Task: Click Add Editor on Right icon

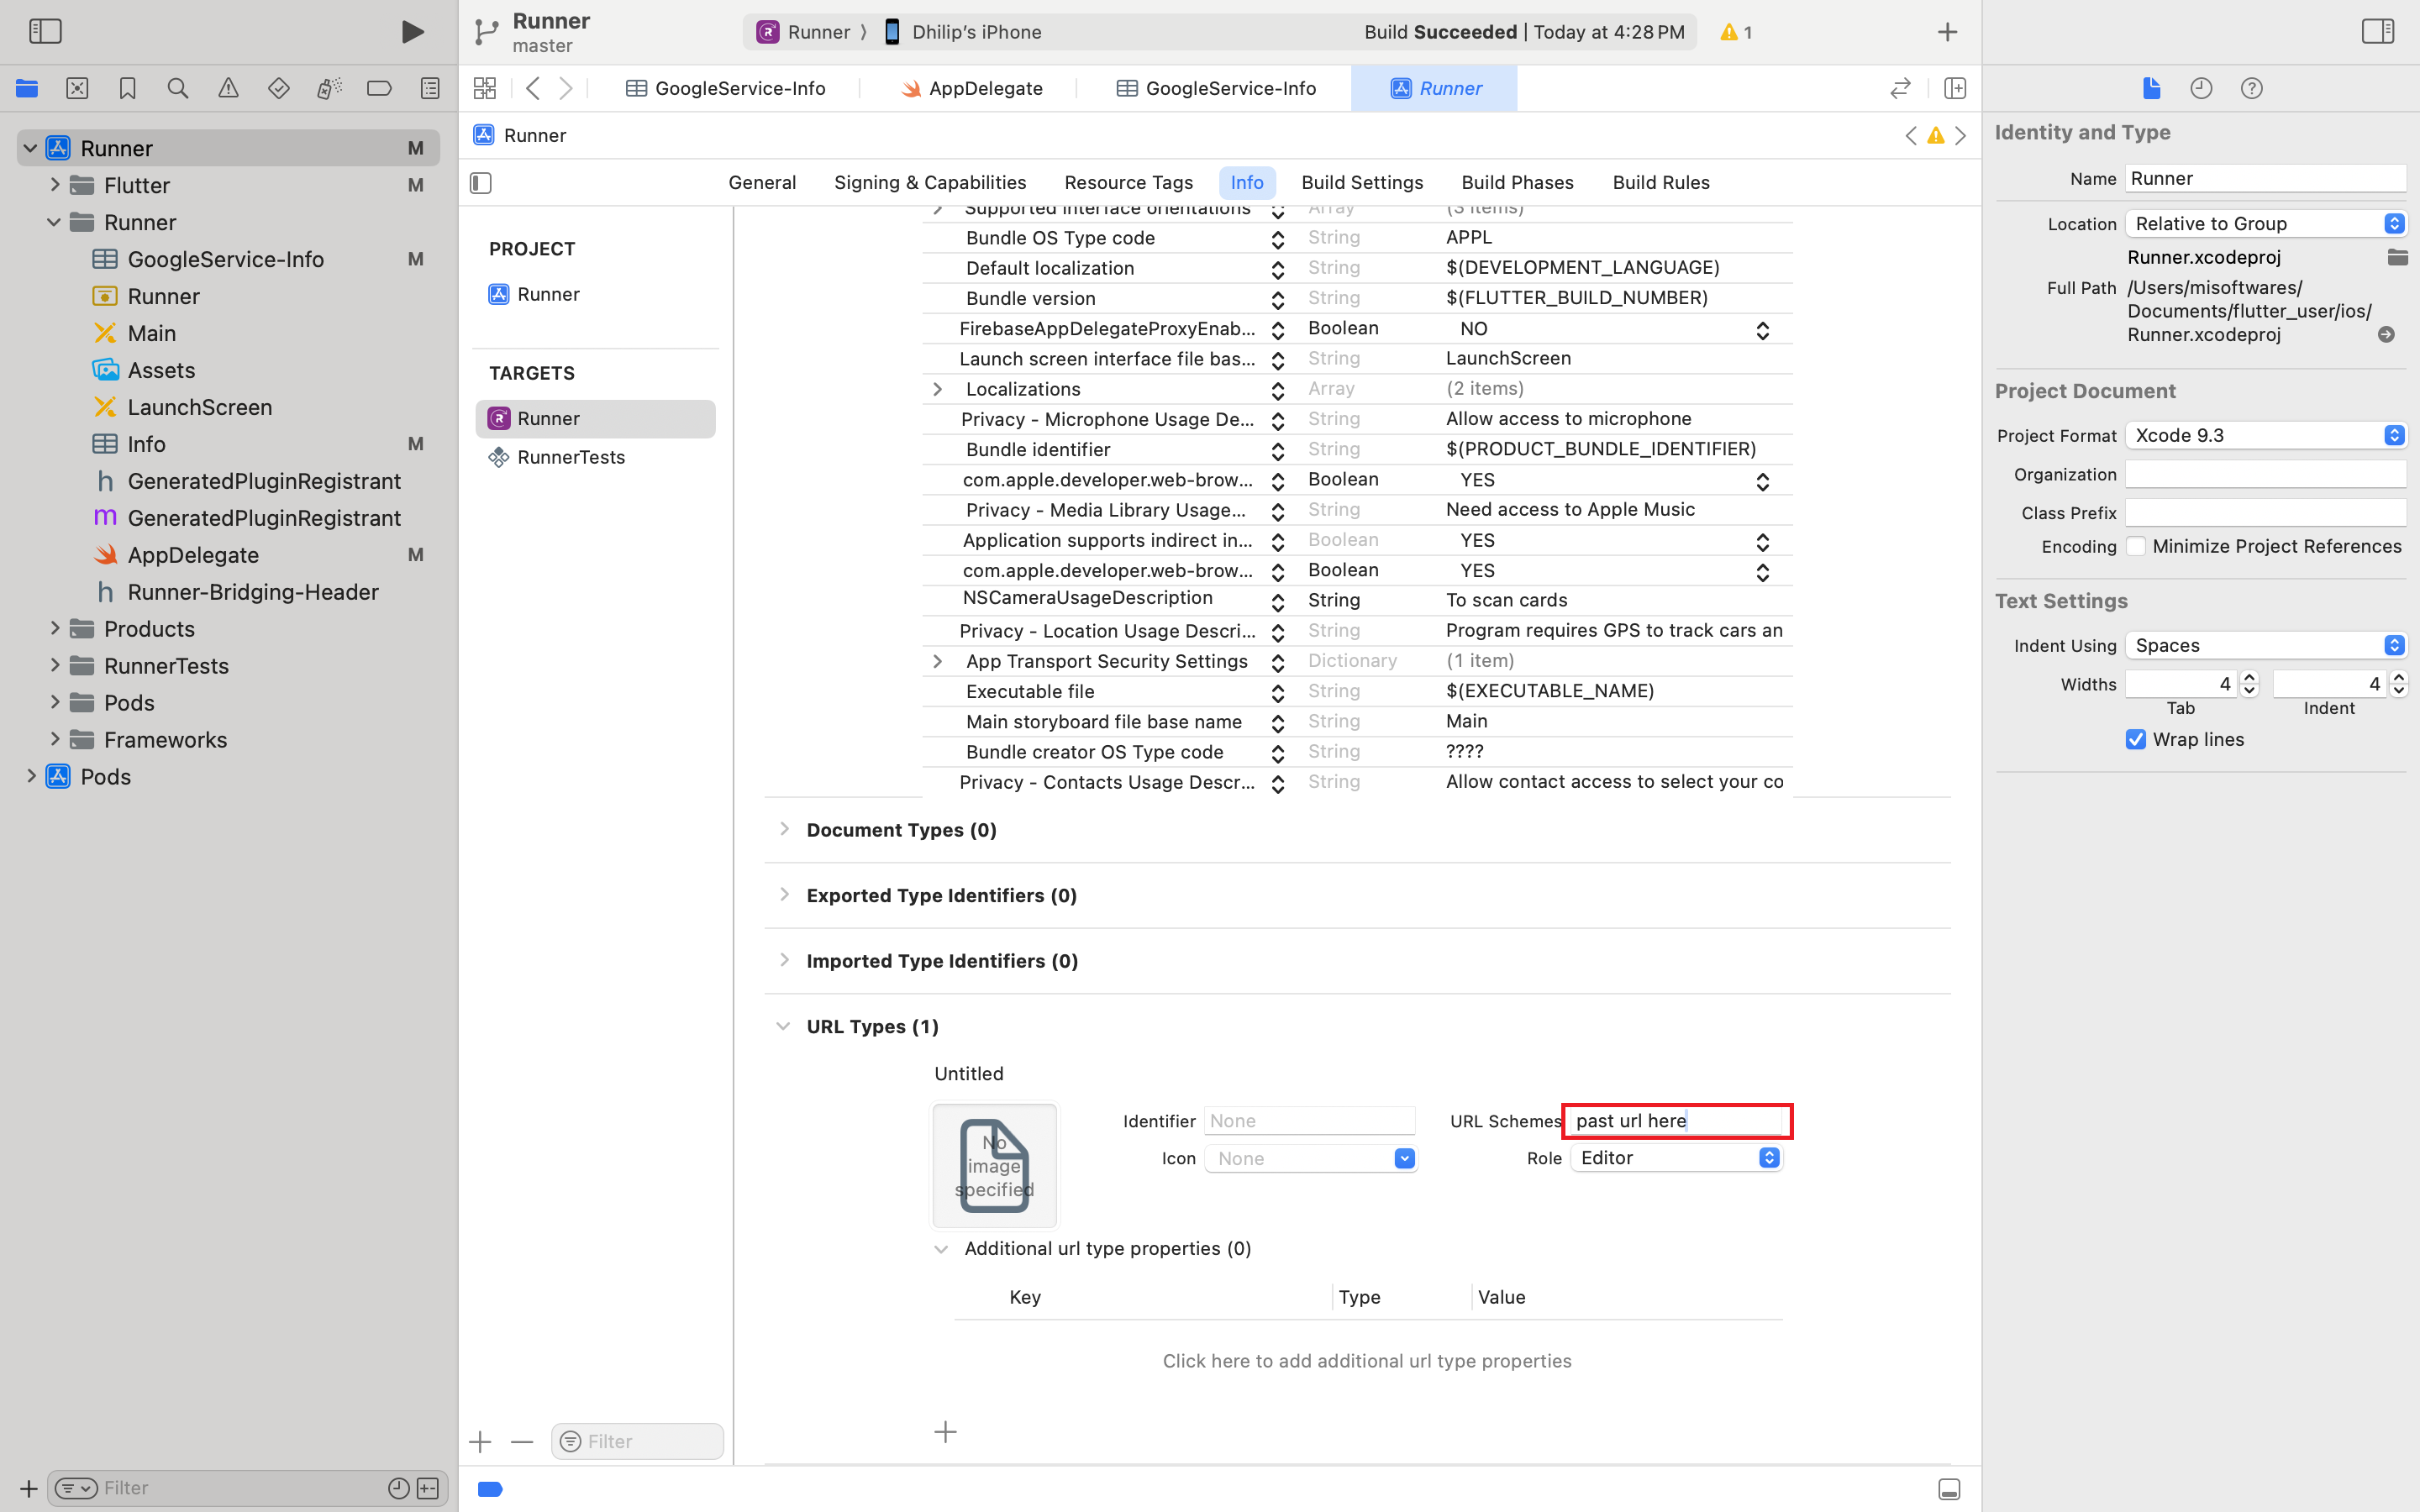Action: click(1954, 88)
